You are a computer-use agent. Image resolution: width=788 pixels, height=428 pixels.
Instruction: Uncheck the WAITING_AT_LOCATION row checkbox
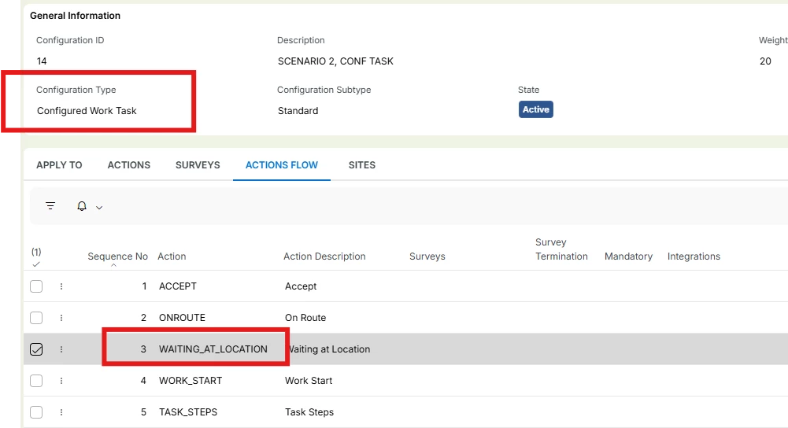36,349
